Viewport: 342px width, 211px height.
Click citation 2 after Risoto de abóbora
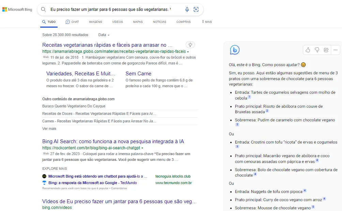click(267, 111)
